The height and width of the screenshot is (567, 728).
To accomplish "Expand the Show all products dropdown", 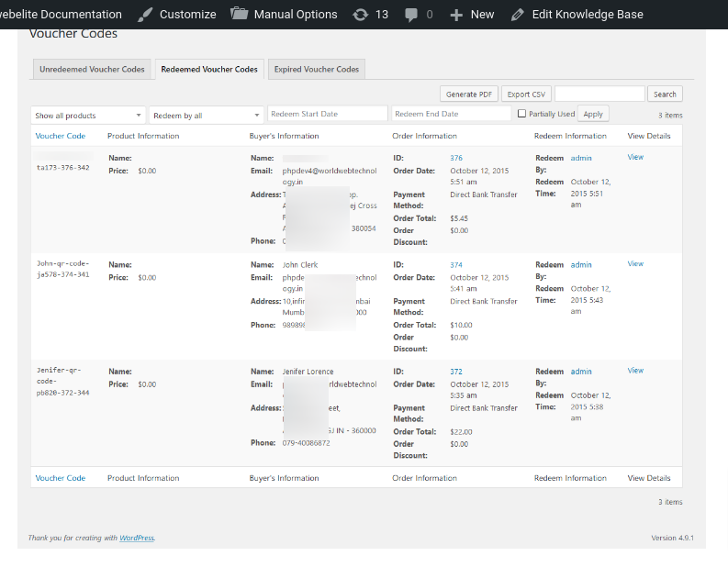I will tap(88, 116).
